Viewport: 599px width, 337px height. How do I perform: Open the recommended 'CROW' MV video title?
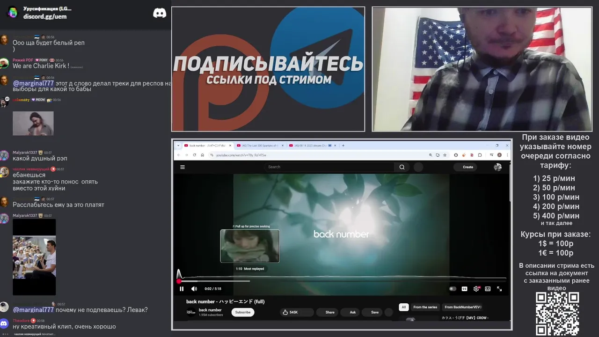pyautogui.click(x=465, y=318)
